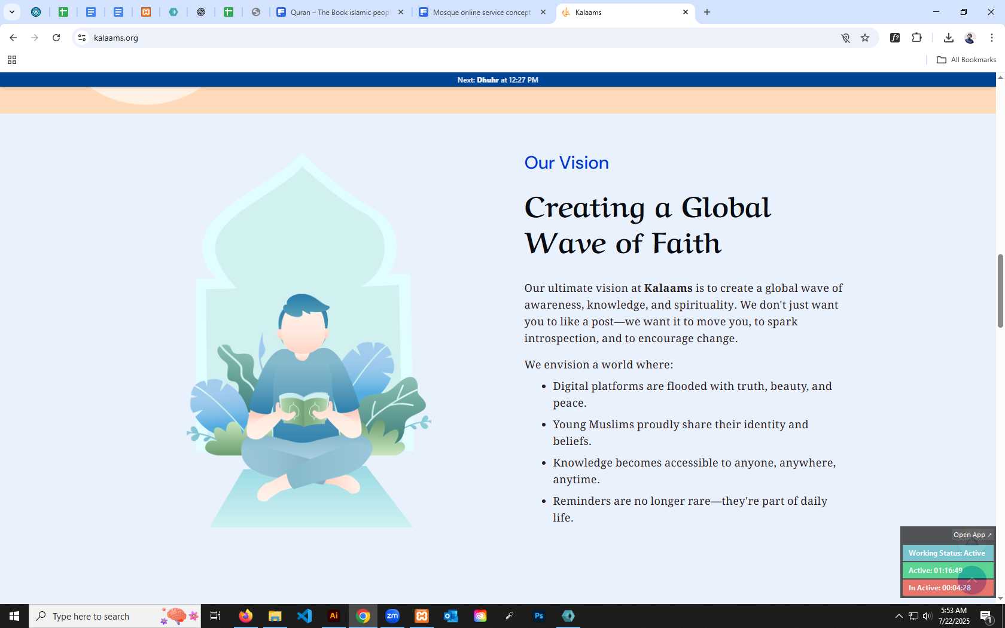Open the Fonts Ninja extension icon

point(895,38)
